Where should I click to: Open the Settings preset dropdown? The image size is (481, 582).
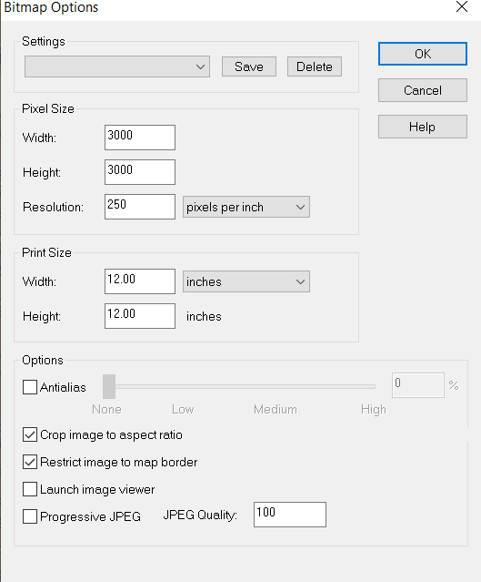(117, 66)
